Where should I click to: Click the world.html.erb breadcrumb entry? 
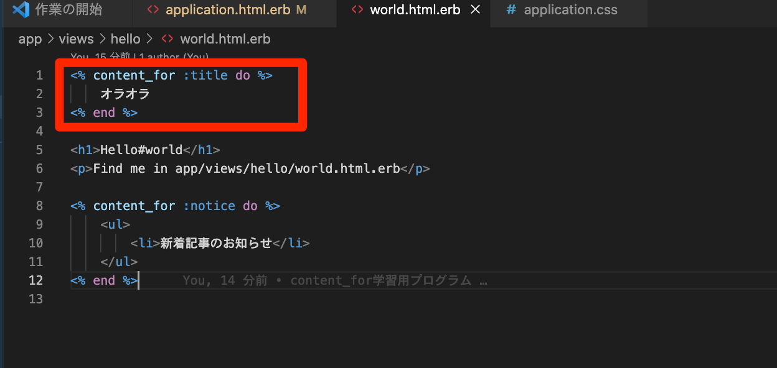click(x=225, y=39)
